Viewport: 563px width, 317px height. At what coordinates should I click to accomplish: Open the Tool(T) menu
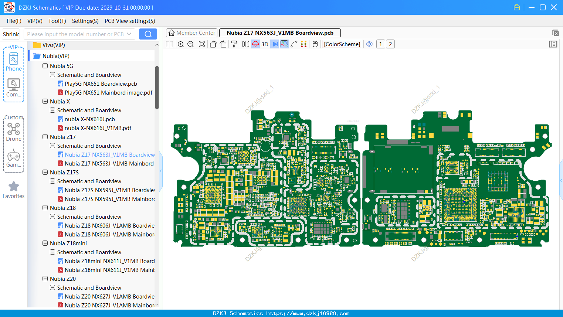[x=57, y=21]
